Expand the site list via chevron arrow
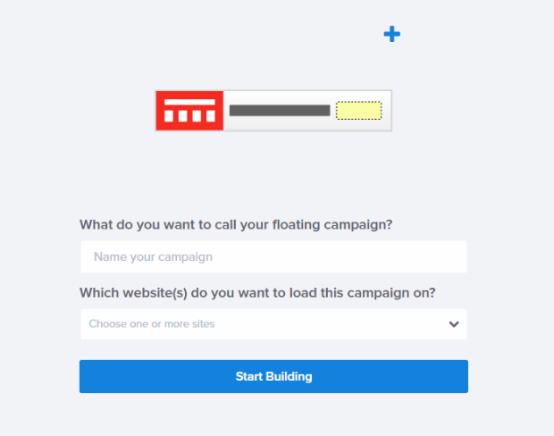Viewport: 554px width, 436px height. pos(454,324)
